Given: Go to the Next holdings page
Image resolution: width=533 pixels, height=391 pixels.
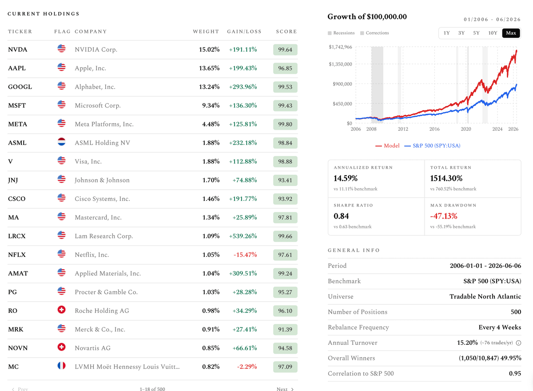Looking at the screenshot, I should click(x=285, y=389).
